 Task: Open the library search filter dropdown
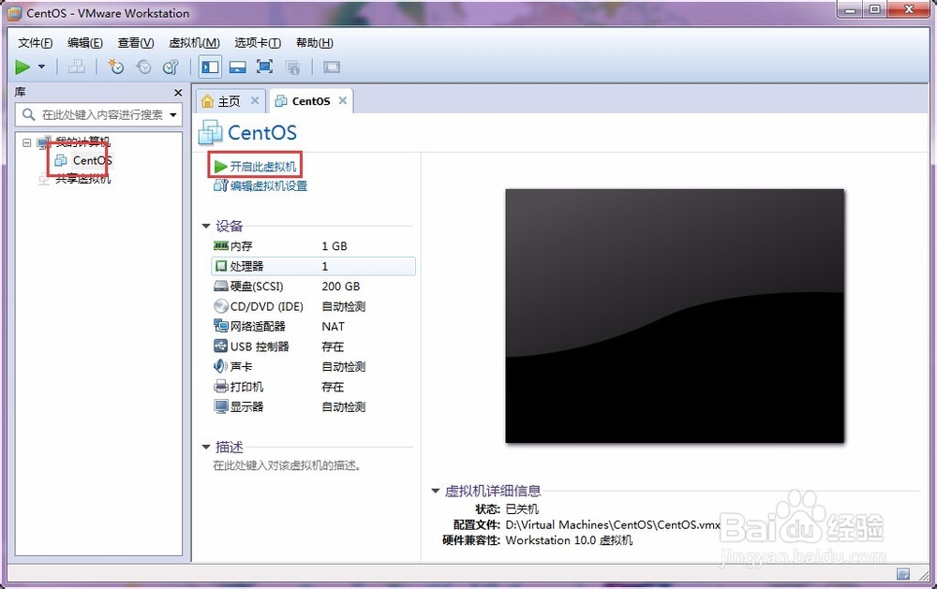(174, 114)
